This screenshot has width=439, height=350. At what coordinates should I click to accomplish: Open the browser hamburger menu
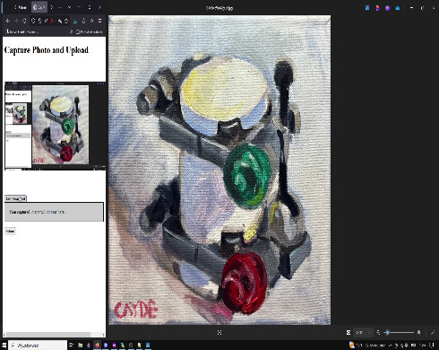pos(100,21)
